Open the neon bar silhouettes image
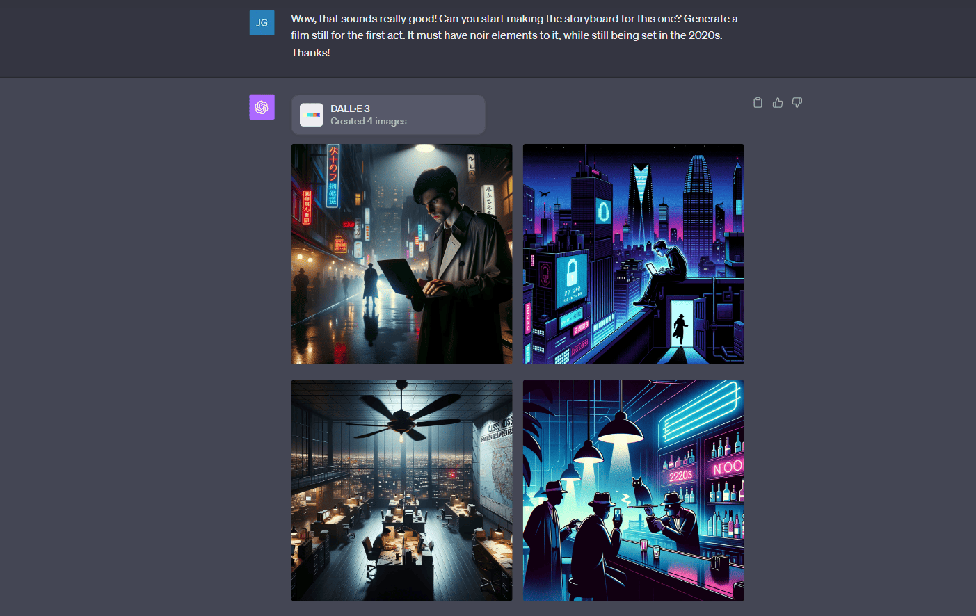The height and width of the screenshot is (616, 976). click(x=633, y=490)
